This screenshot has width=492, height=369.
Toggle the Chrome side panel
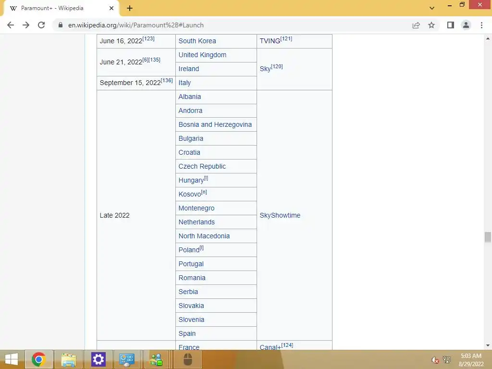point(451,25)
